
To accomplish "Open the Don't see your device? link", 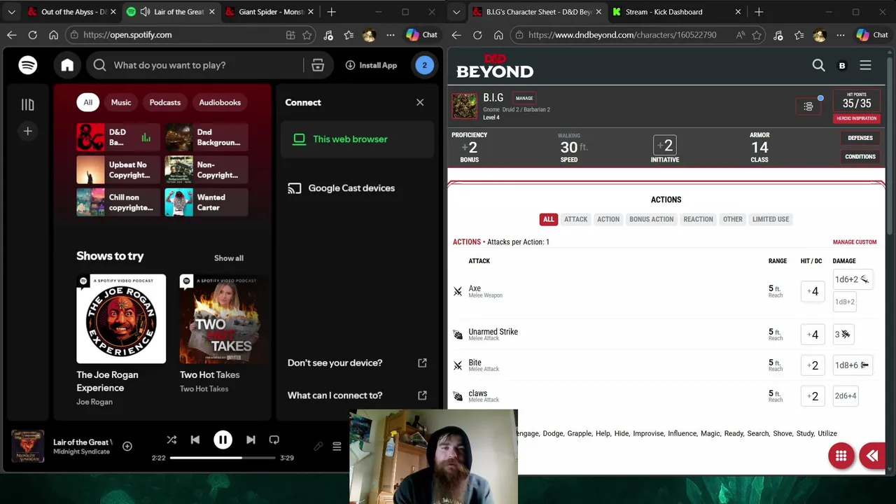I will pos(357,363).
